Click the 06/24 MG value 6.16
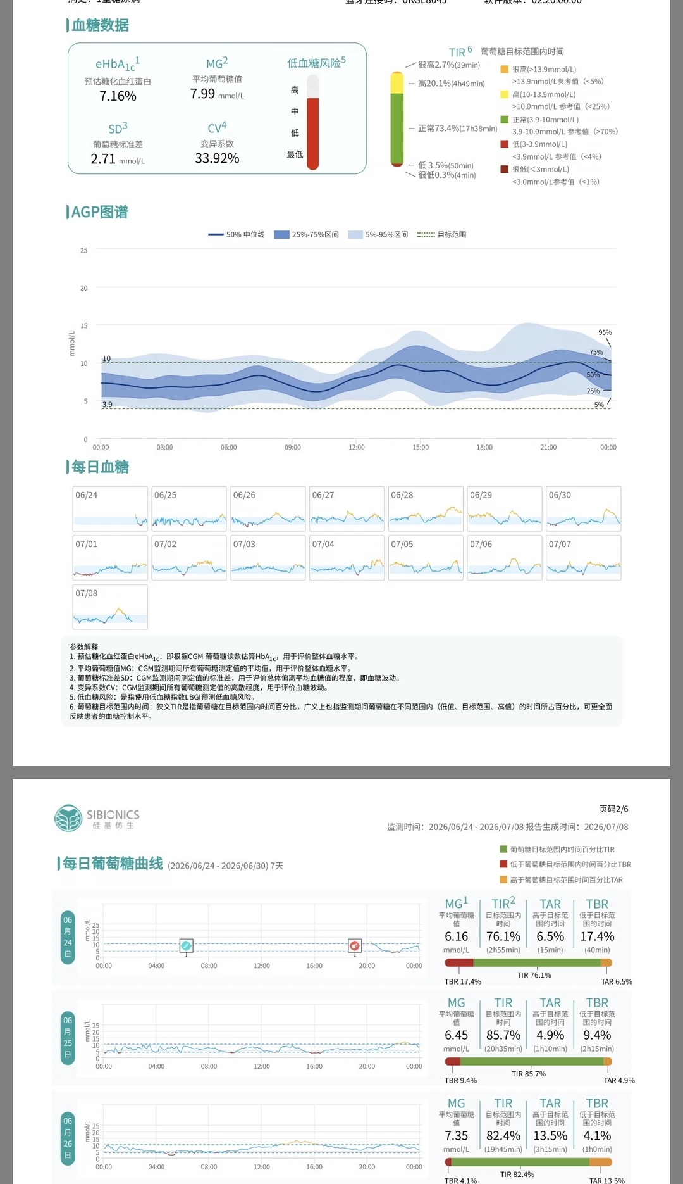This screenshot has height=1184, width=683. [457, 936]
